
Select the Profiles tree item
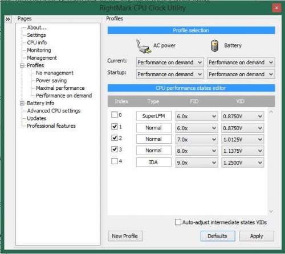[35, 65]
